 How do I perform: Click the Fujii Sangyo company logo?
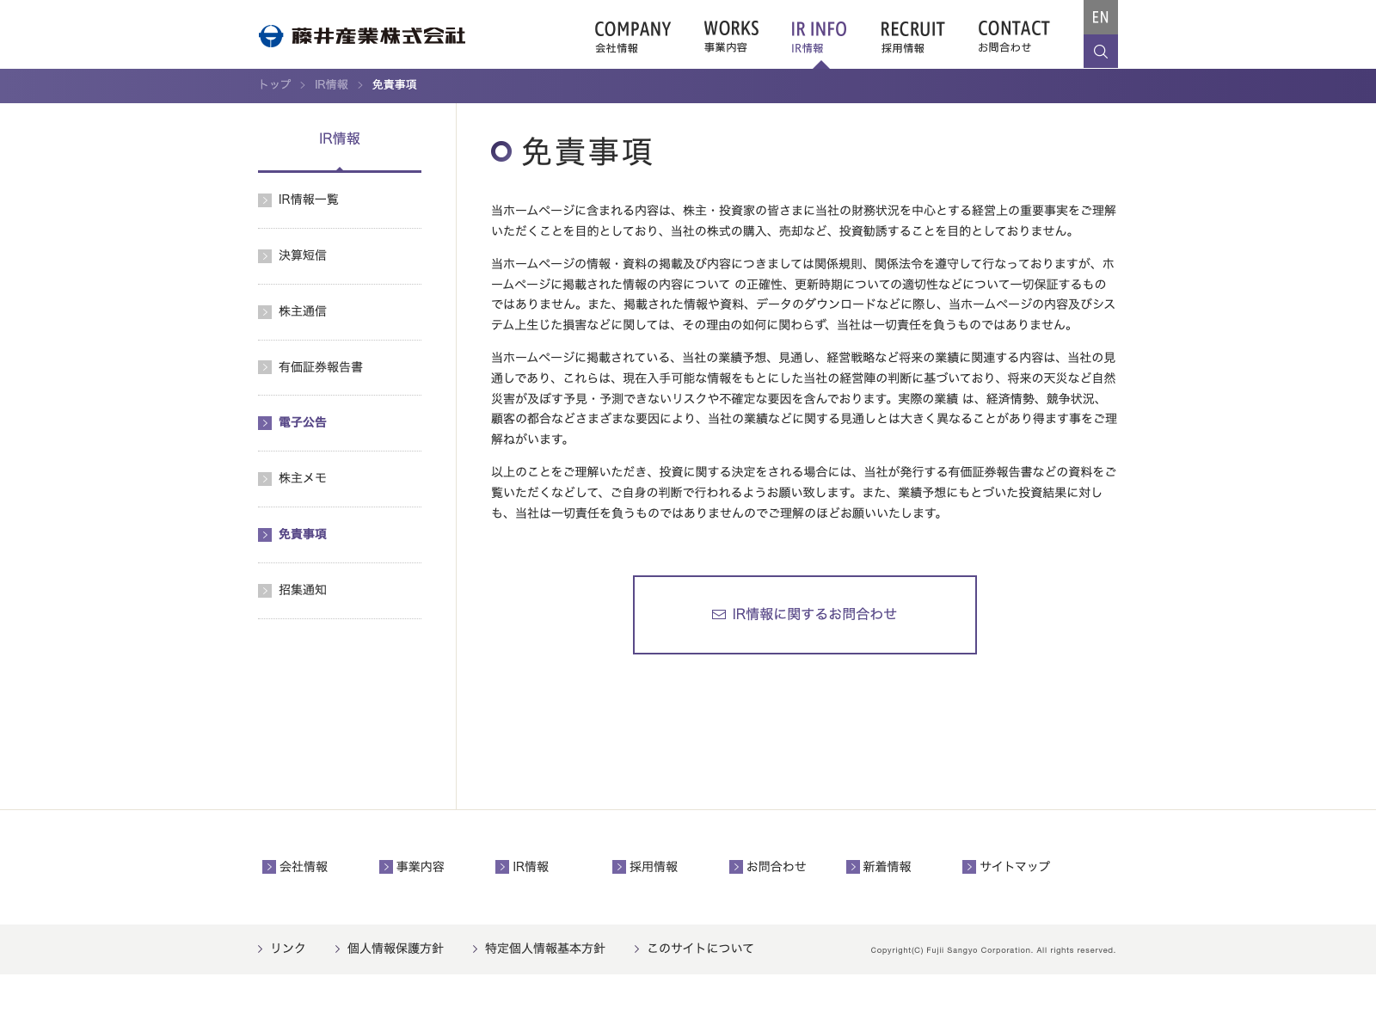(362, 35)
